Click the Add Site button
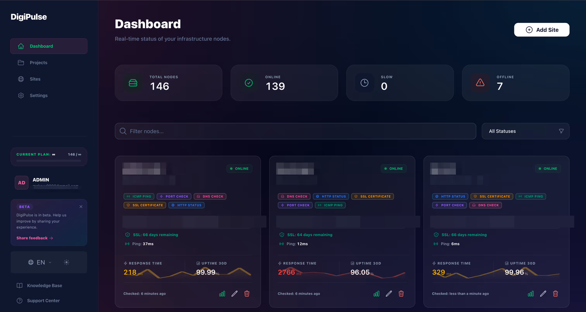 tap(542, 30)
